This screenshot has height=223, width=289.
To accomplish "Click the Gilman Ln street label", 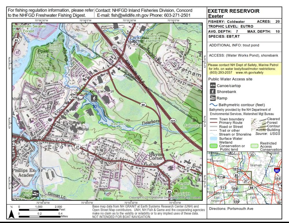I will tap(56, 195).
